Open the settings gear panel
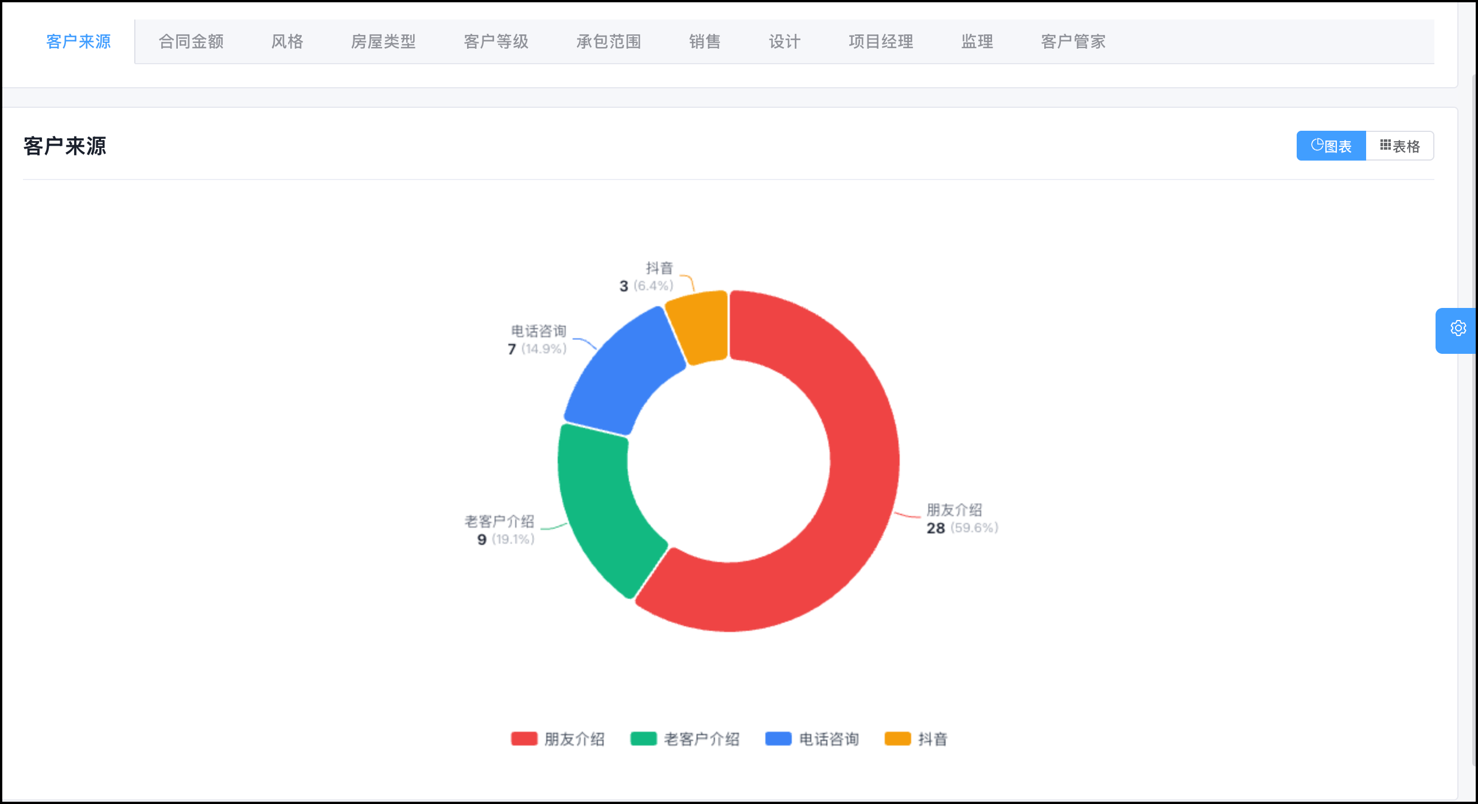The height and width of the screenshot is (804, 1478). pos(1457,329)
